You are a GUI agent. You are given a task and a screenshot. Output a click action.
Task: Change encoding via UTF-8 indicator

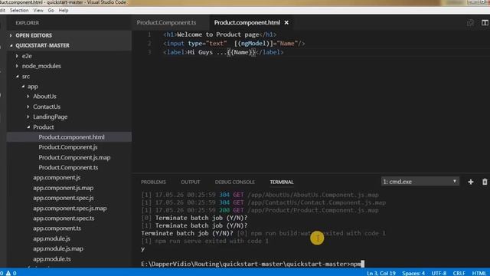[439, 273]
